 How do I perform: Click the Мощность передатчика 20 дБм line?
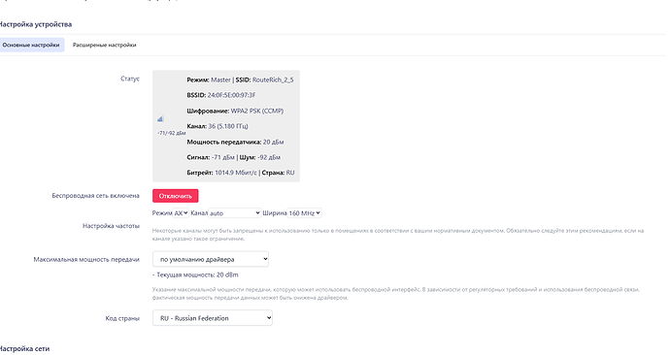tap(235, 142)
